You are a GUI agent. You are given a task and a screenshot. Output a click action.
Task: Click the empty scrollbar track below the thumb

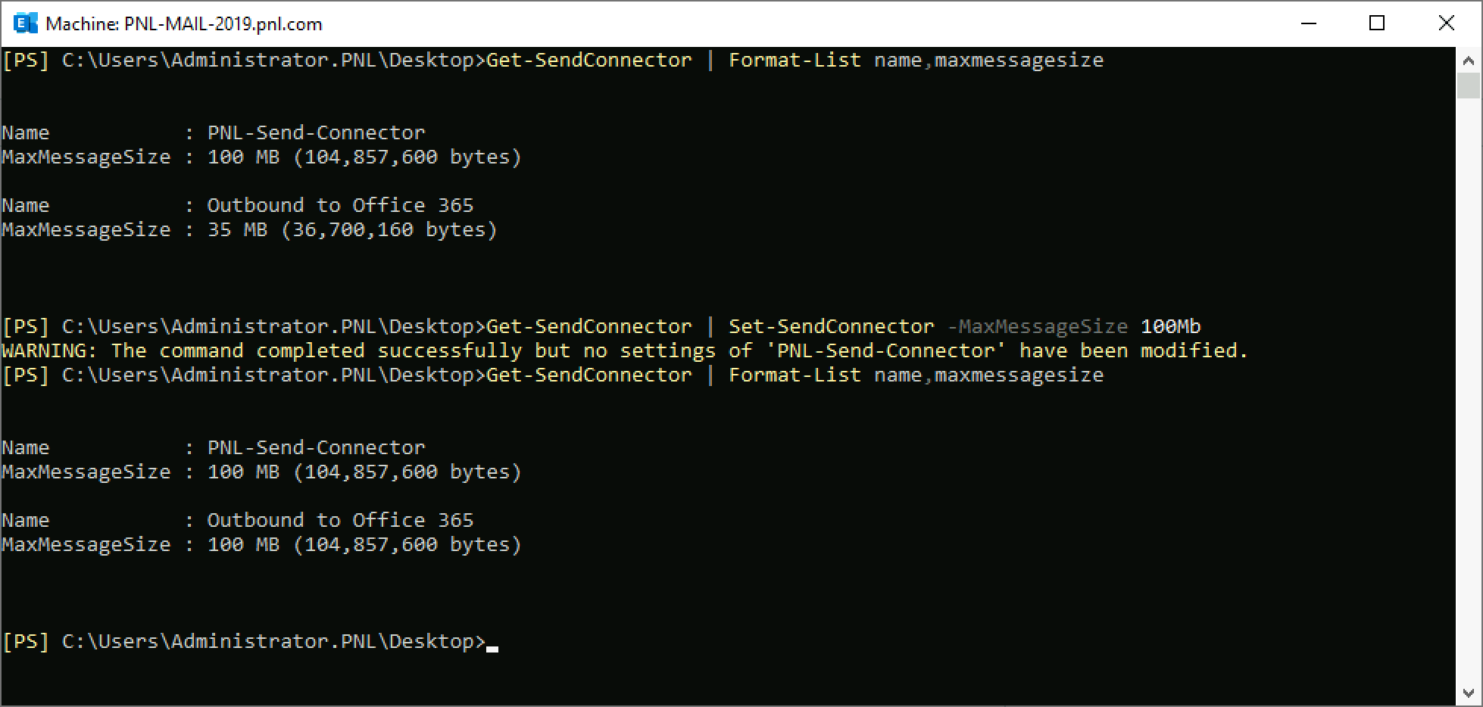coord(1468,389)
